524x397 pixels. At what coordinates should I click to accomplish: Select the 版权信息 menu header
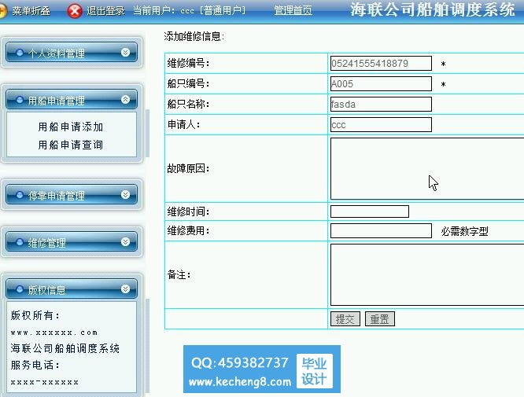(x=72, y=289)
